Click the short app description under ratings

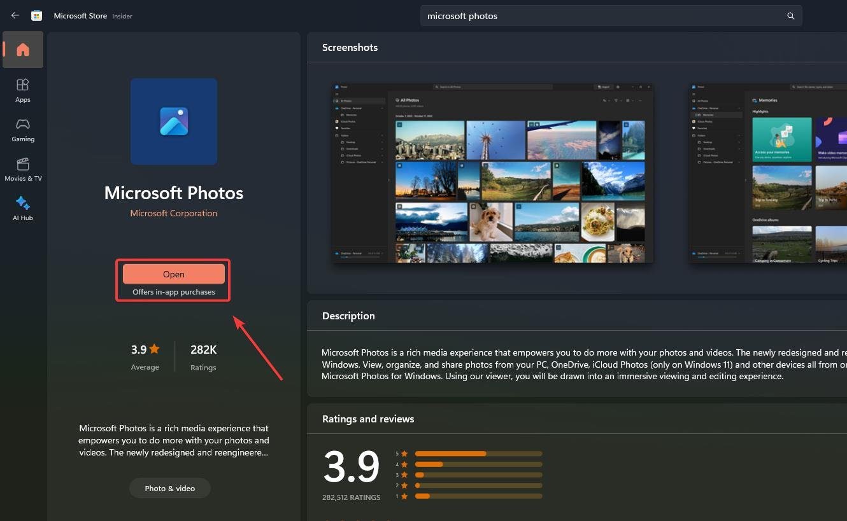pos(174,440)
